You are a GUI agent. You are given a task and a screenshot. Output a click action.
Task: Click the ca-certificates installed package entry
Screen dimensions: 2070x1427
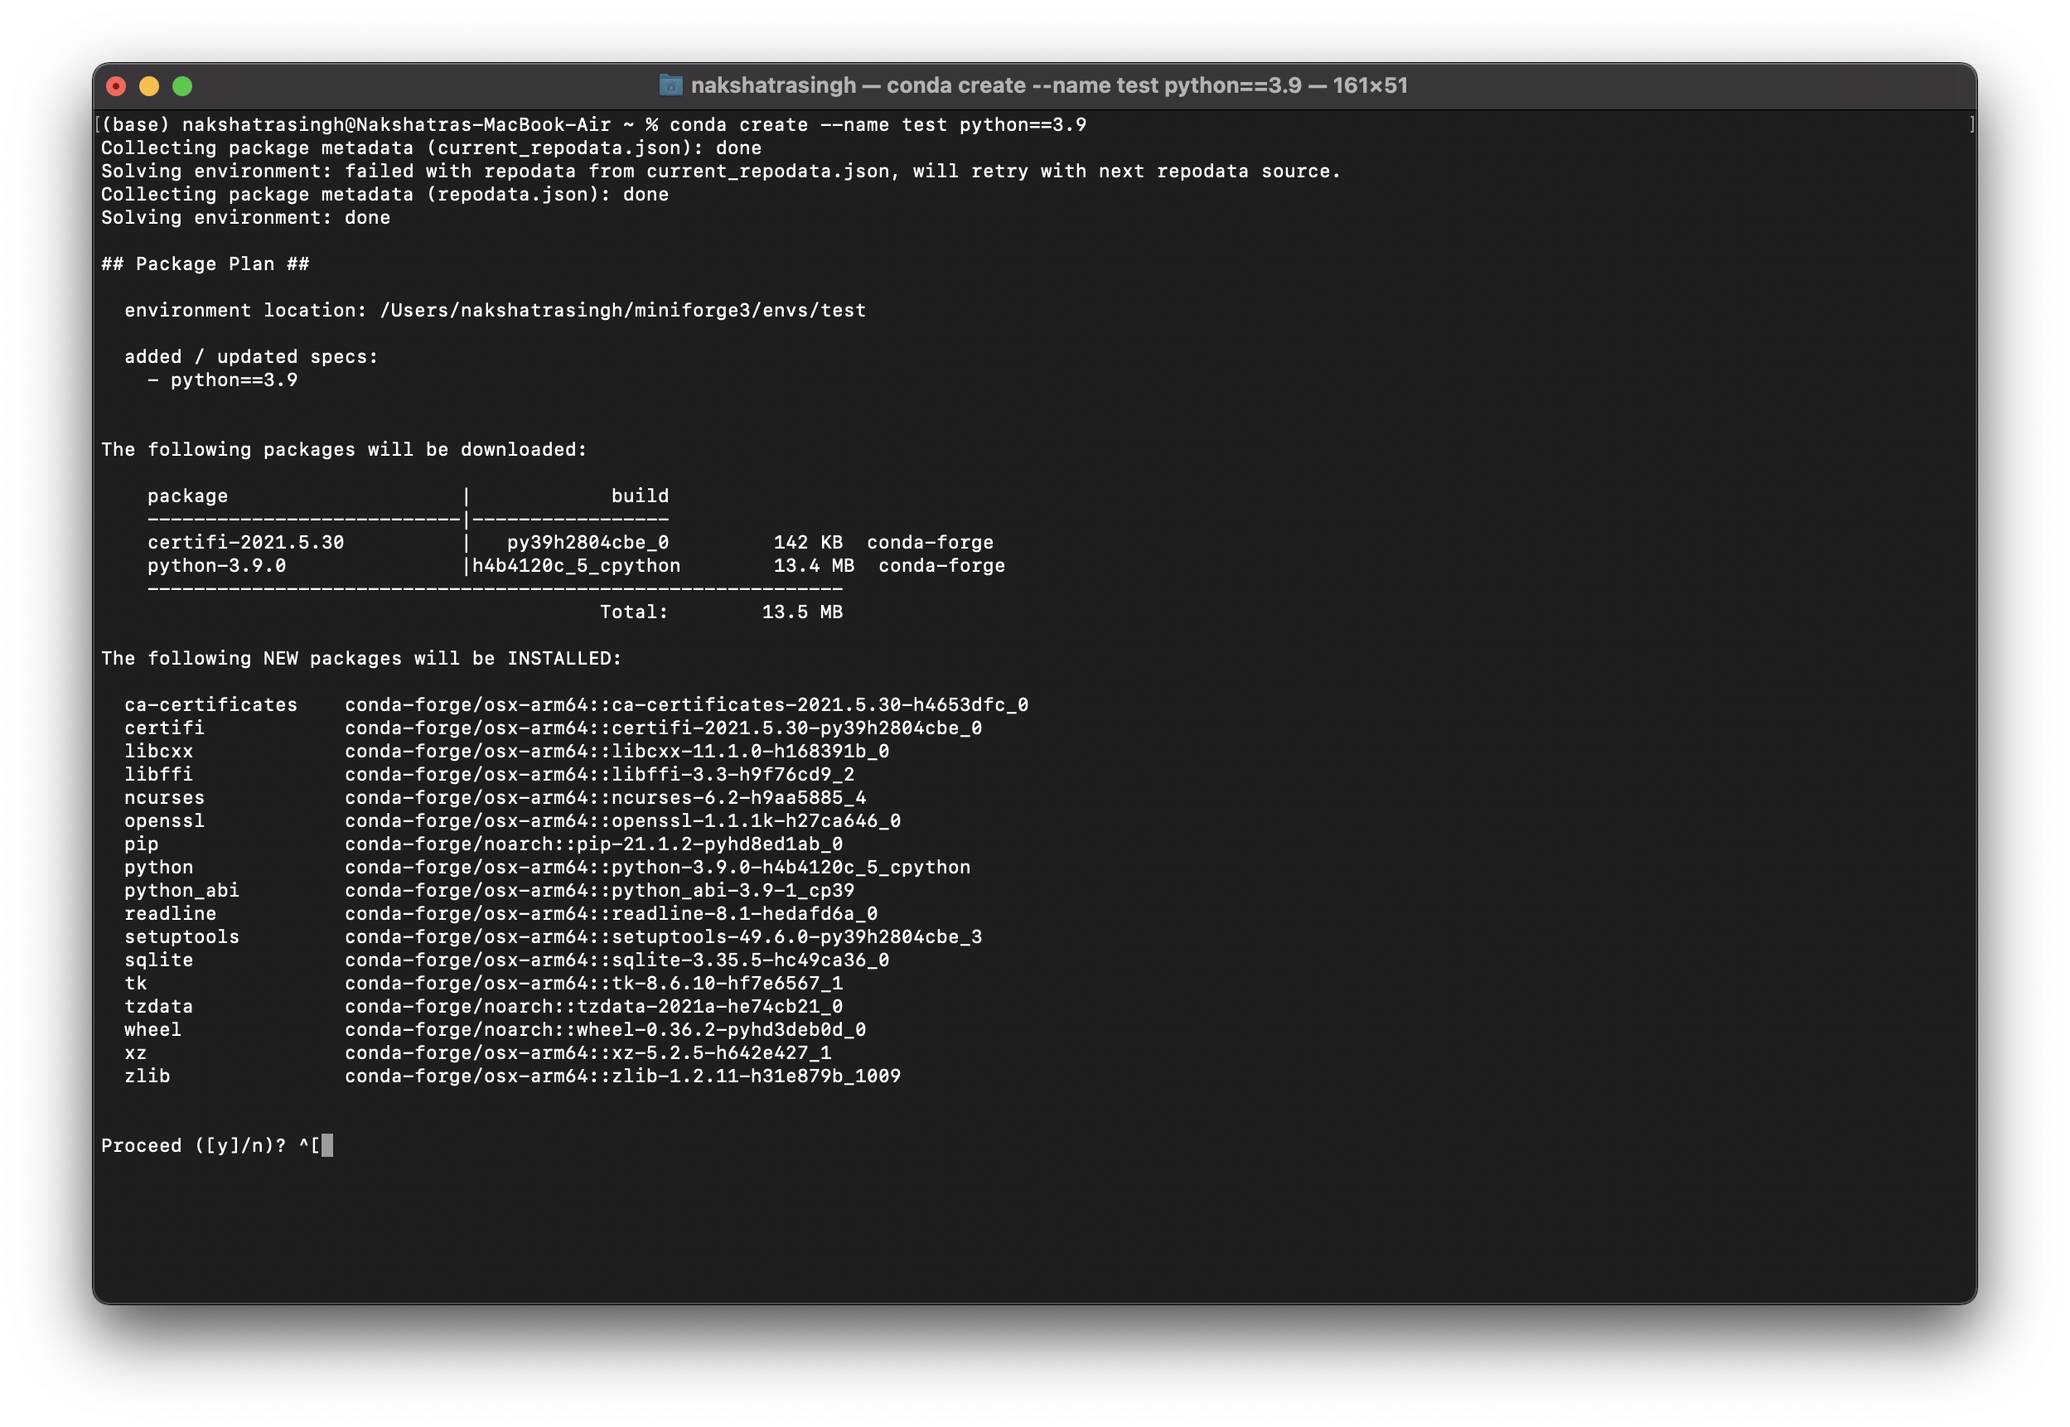pyautogui.click(x=577, y=704)
